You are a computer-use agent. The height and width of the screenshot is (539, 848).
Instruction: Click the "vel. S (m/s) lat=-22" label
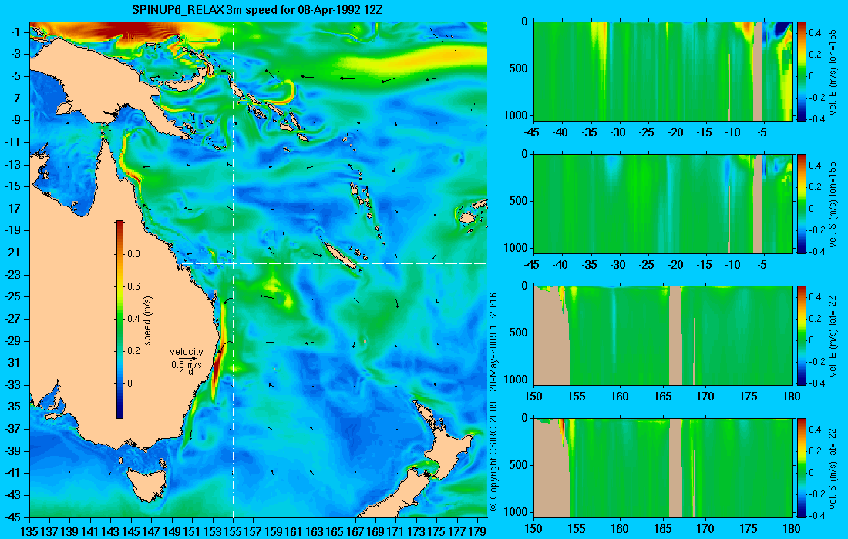pos(833,467)
